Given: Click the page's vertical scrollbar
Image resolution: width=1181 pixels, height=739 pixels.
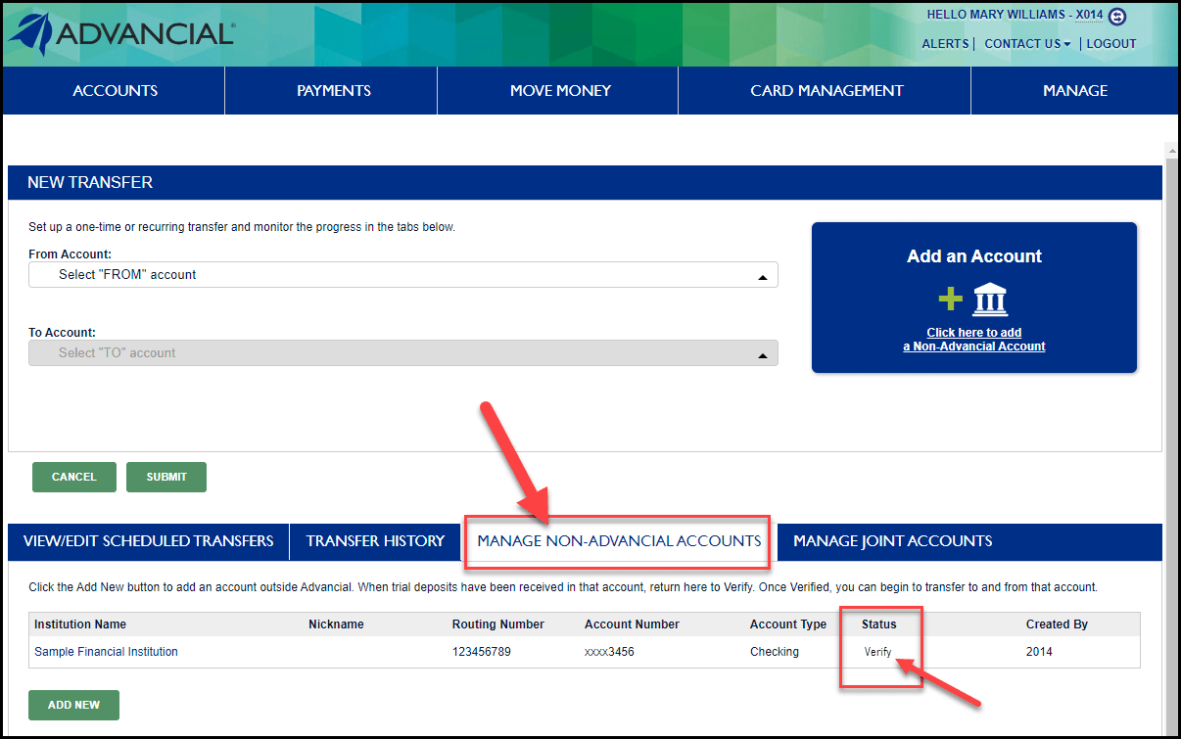Looking at the screenshot, I should (1171, 392).
